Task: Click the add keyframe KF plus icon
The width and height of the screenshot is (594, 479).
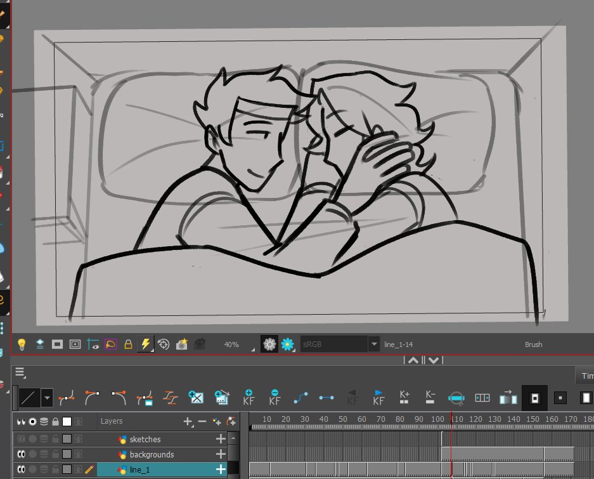Action: 249,397
